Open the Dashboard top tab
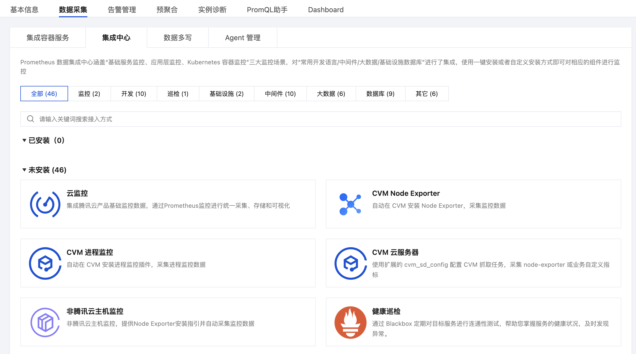 point(326,10)
